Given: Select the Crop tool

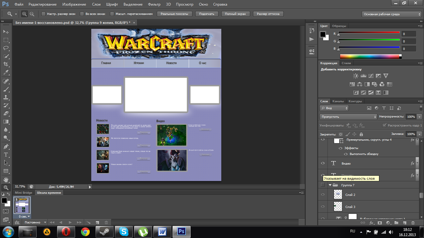Looking at the screenshot, I should point(6,64).
